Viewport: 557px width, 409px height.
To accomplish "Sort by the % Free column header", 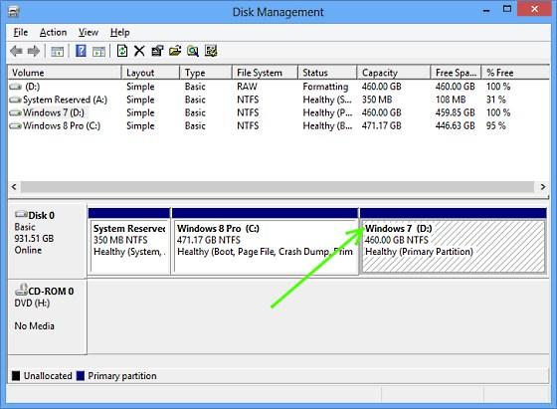I will point(515,73).
